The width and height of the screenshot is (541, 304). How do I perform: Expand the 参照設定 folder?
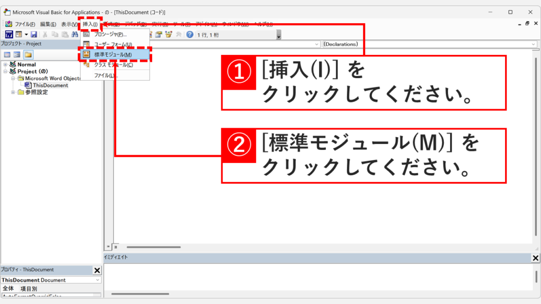coord(13,91)
